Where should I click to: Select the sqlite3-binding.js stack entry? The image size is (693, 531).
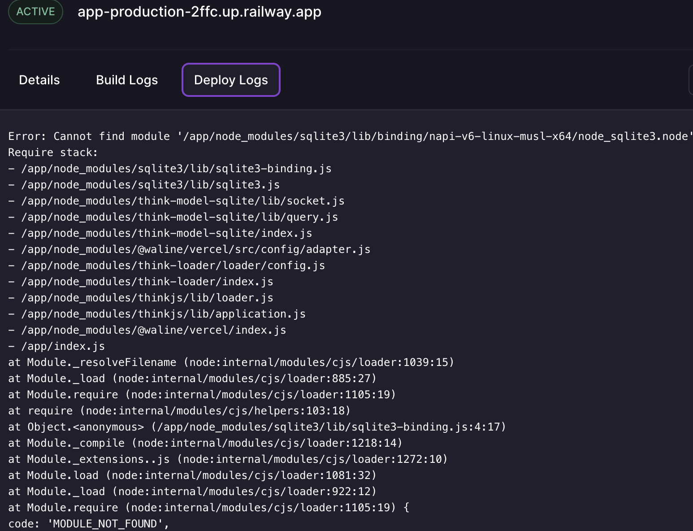[x=170, y=168]
